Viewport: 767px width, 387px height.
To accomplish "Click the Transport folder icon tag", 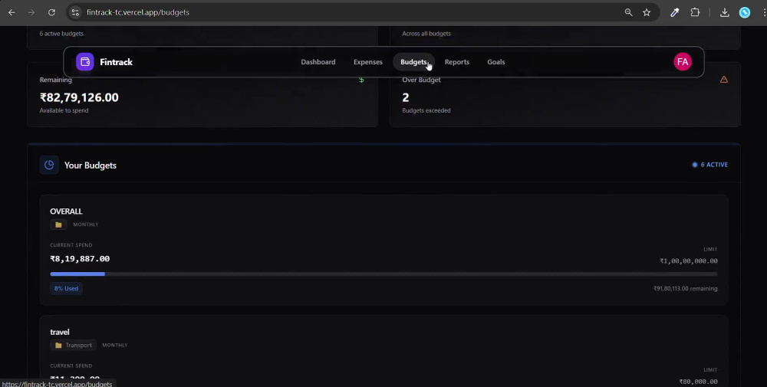I will [74, 345].
